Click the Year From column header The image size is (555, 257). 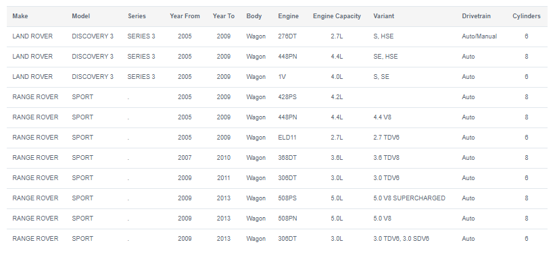point(185,16)
